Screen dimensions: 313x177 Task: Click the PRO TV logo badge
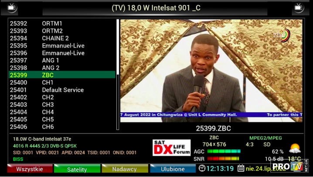coord(288,167)
